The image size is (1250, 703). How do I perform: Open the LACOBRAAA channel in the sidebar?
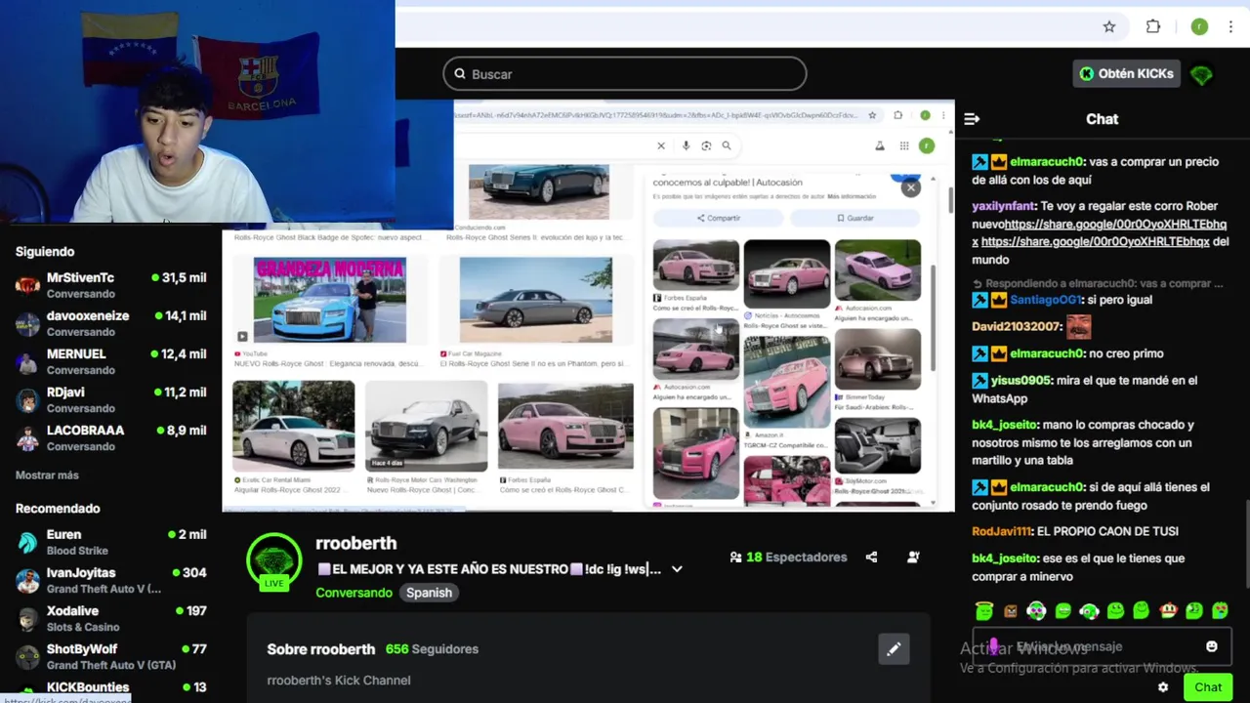(x=111, y=437)
